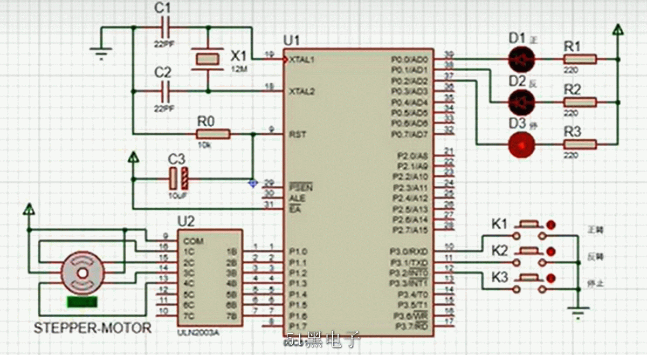Select the ULN2003A chip U2 body
Viewport: 647px width, 355px height.
click(x=209, y=278)
